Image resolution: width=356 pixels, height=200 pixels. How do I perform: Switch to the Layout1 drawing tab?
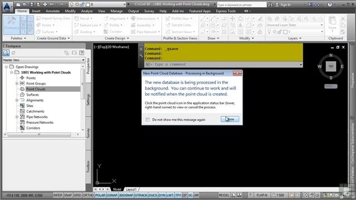coord(131,189)
